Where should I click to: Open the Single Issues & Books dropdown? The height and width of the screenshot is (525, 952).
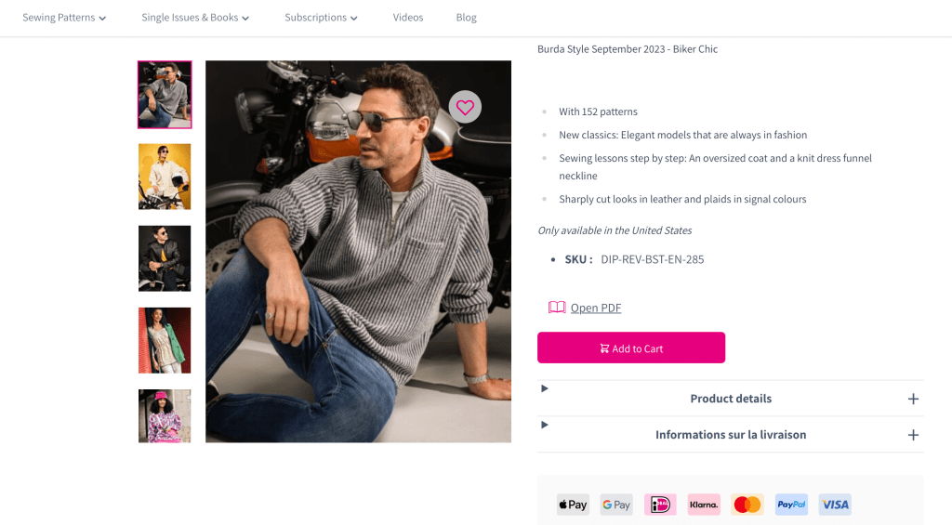(195, 18)
